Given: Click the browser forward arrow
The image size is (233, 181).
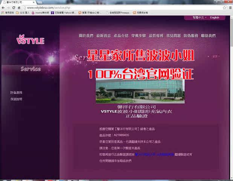Looking at the screenshot, I should (x=8, y=8).
